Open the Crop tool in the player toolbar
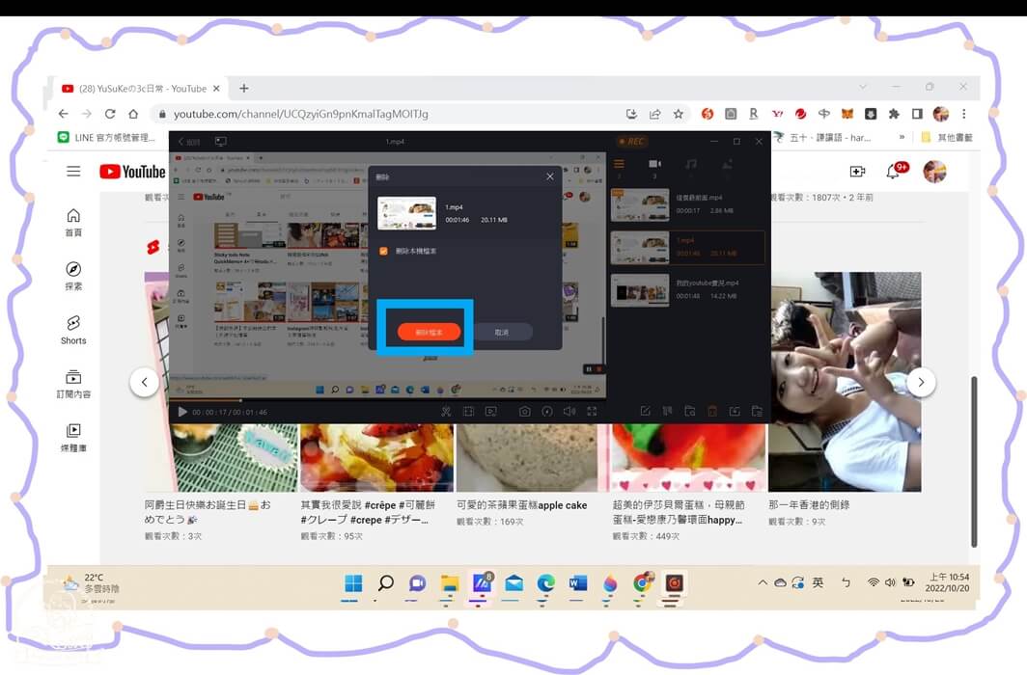This screenshot has height=675, width=1027. point(469,410)
